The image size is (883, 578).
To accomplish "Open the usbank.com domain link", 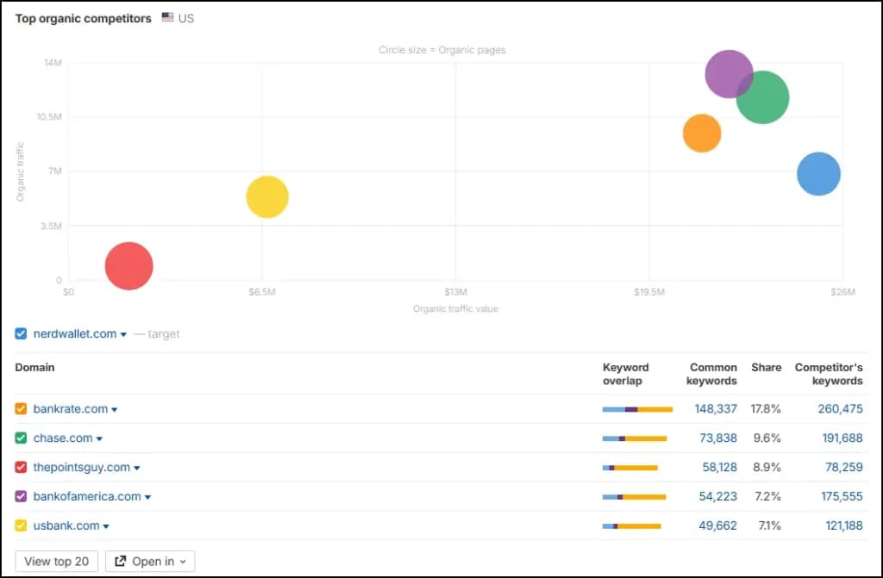I will [x=66, y=525].
